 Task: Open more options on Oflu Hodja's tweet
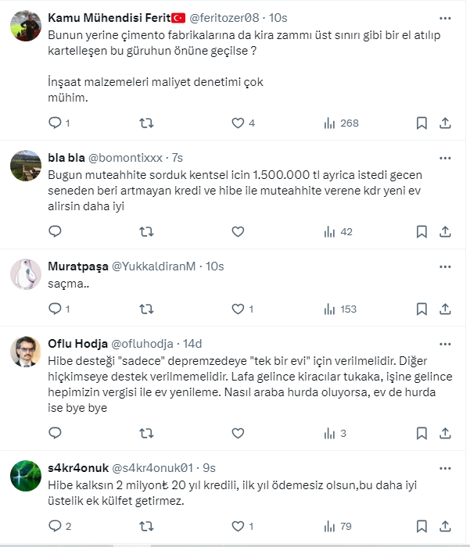[444, 344]
